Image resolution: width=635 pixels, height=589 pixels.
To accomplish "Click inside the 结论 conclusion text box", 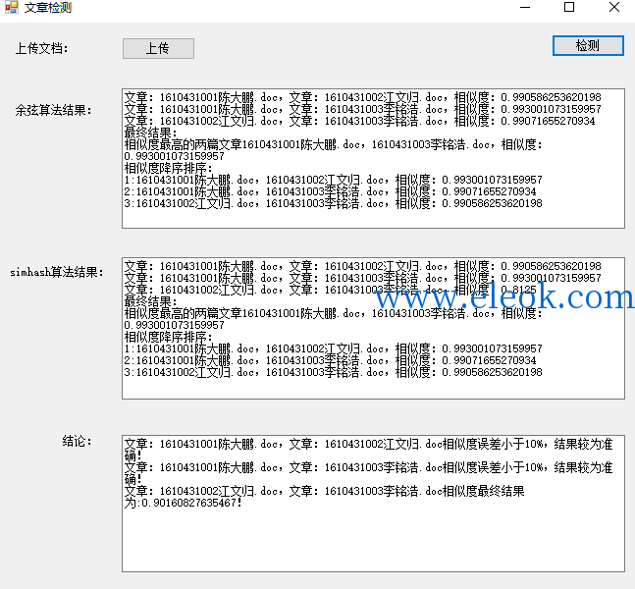I will [x=373, y=504].
